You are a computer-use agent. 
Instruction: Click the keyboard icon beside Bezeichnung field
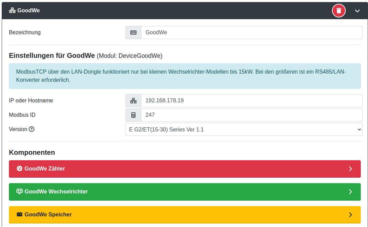[x=133, y=33]
